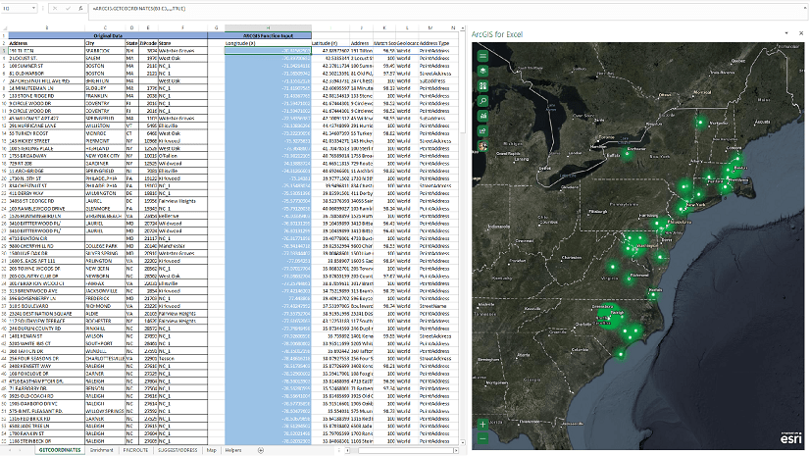
Task: Click the horizontal scrollbar left arrow
Action: tap(347, 450)
